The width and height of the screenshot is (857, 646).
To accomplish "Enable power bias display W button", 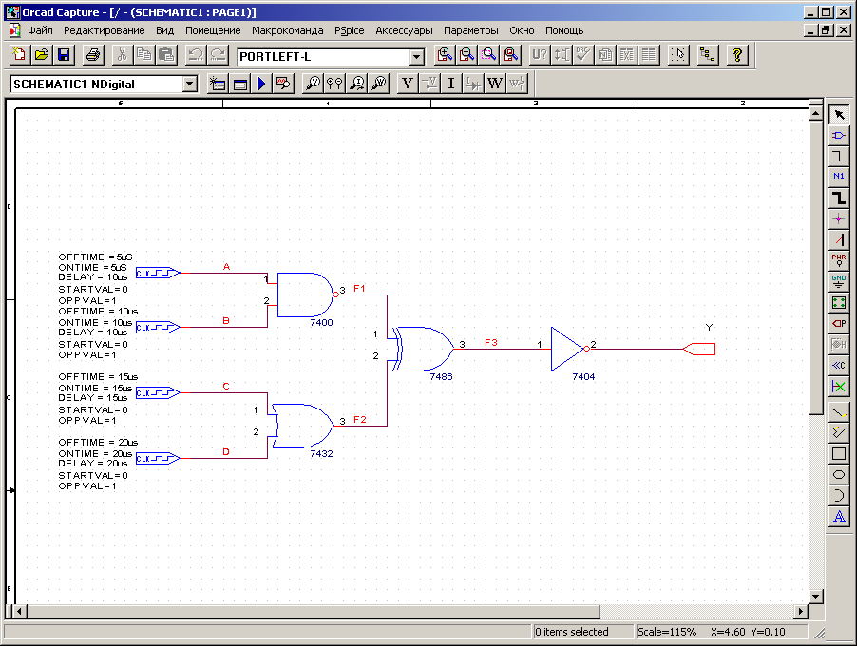I will (495, 84).
